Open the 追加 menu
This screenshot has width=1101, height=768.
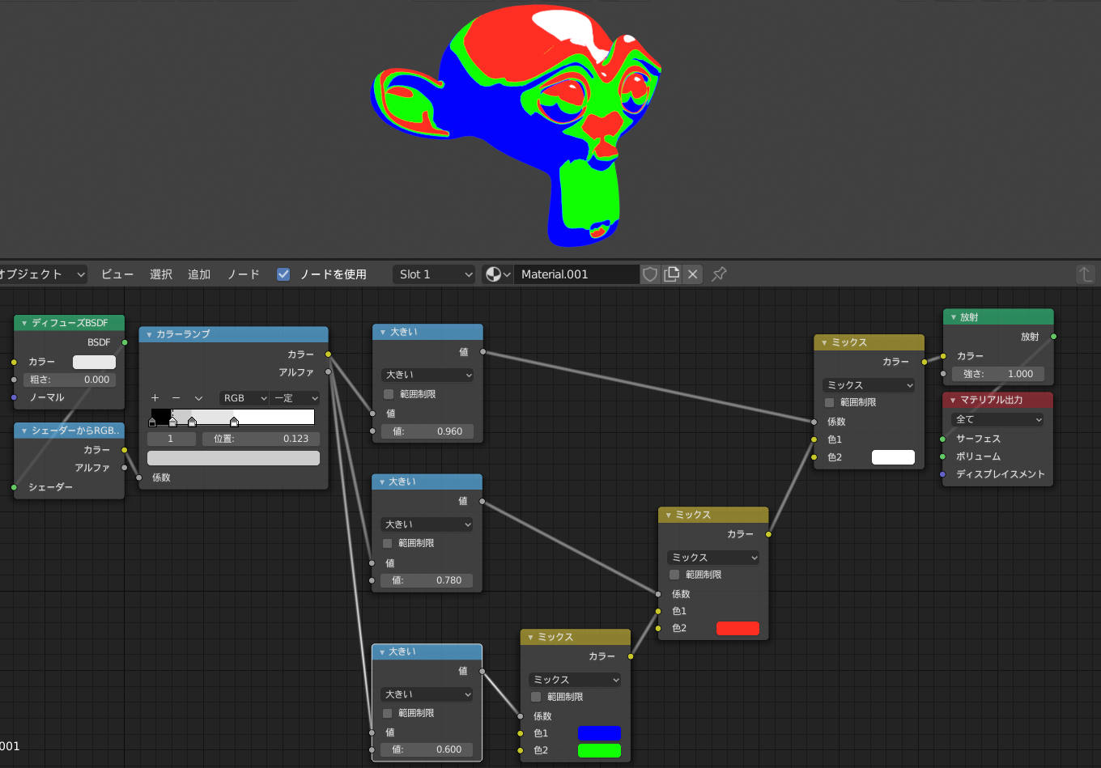(x=199, y=274)
